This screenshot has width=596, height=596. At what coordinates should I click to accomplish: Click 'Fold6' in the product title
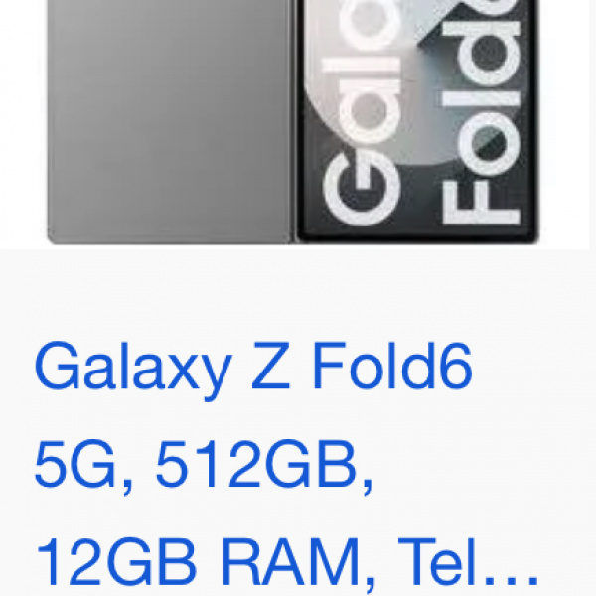[392, 366]
